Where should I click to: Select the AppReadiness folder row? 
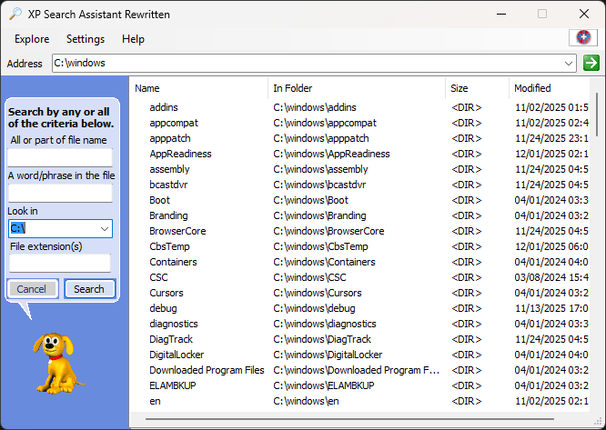click(x=359, y=154)
